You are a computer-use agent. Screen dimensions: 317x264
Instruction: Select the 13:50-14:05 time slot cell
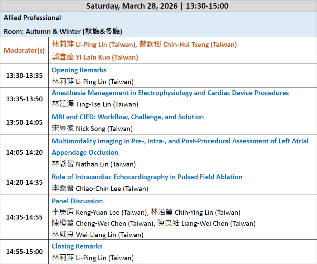click(24, 122)
